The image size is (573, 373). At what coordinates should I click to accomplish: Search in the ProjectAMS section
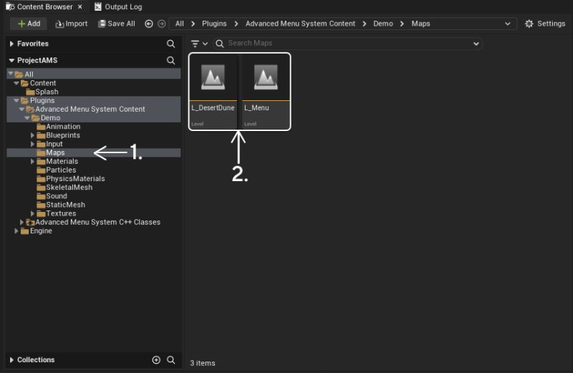coord(170,60)
